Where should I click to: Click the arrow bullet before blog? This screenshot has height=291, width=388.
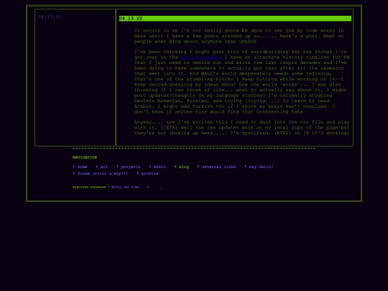pyautogui.click(x=175, y=167)
